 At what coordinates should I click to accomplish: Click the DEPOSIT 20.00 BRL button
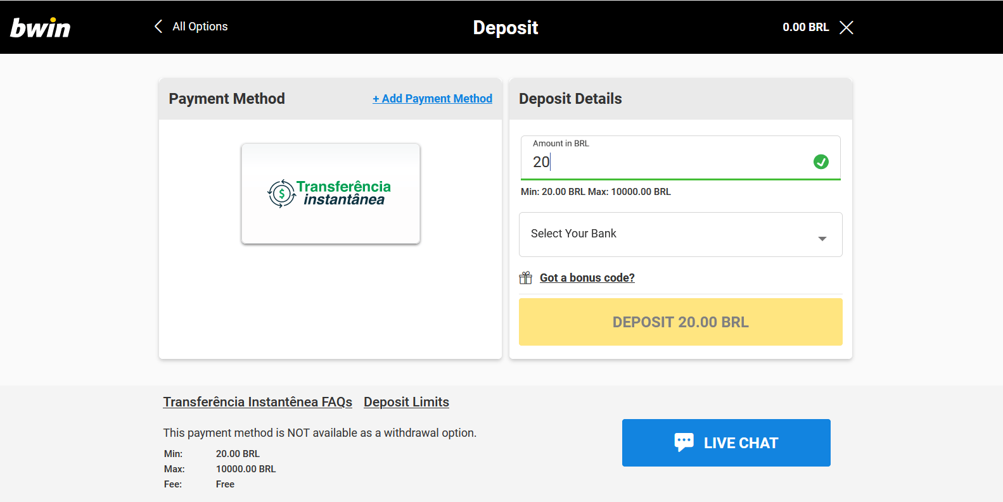[680, 322]
